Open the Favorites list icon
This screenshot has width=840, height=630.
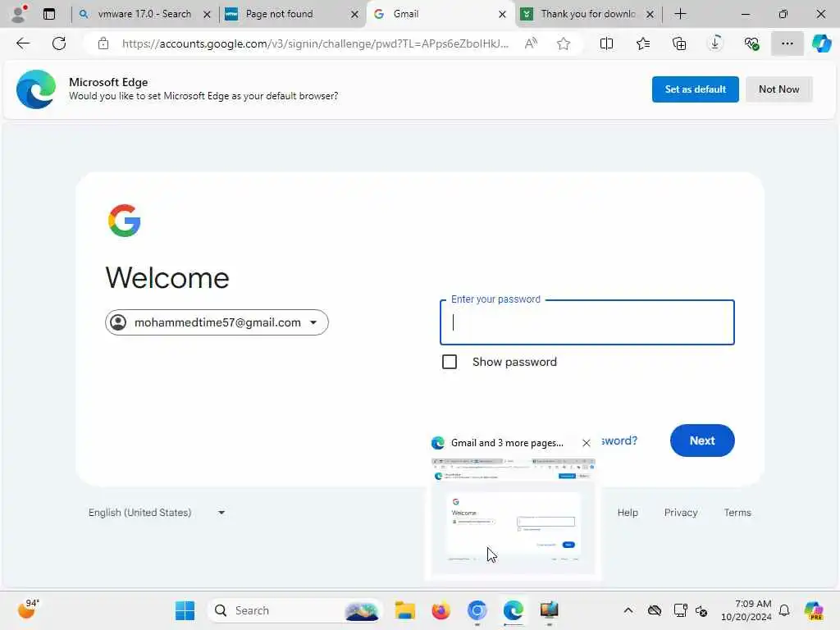[643, 43]
